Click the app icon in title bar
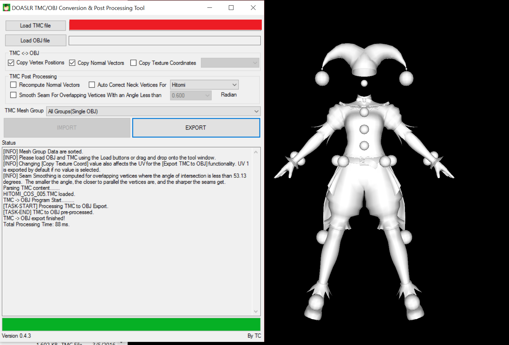509x345 pixels. (x=6, y=8)
